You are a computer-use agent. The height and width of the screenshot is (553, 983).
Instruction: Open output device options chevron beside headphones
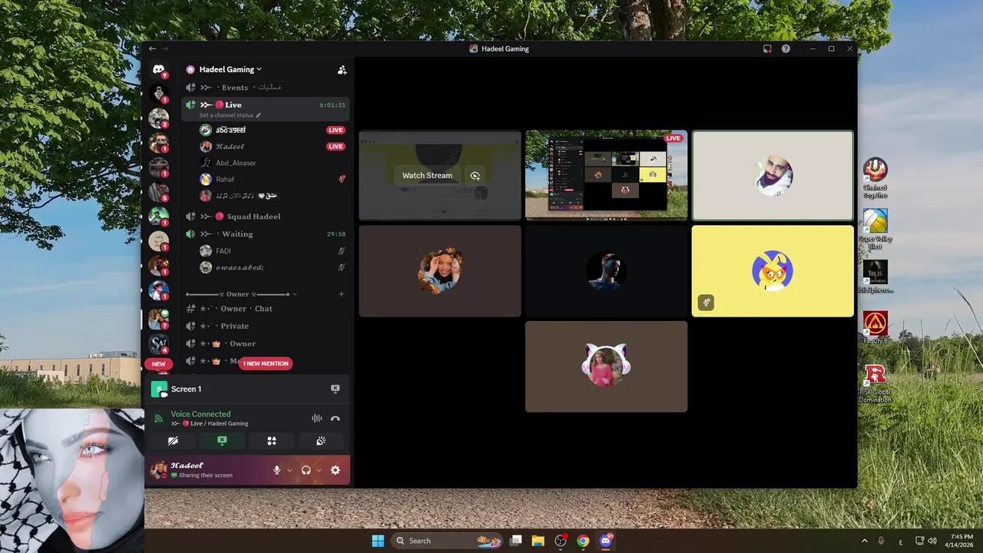(319, 470)
